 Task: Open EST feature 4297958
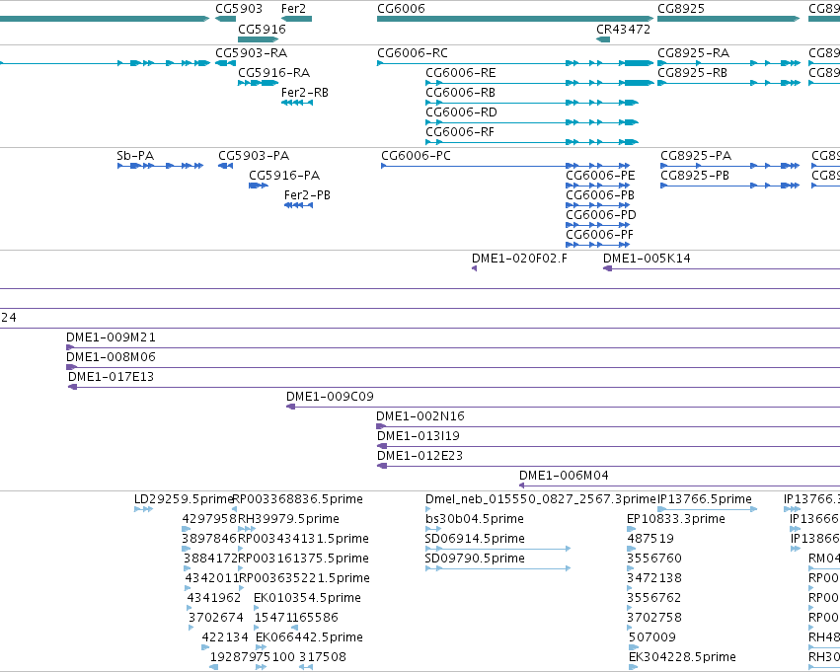(209, 519)
